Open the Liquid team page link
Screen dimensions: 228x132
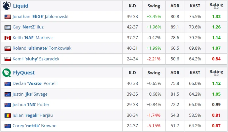click(x=21, y=6)
